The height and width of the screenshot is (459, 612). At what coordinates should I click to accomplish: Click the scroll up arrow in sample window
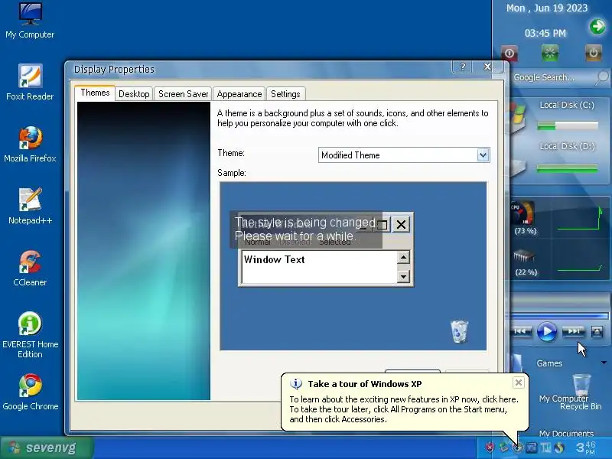click(403, 257)
